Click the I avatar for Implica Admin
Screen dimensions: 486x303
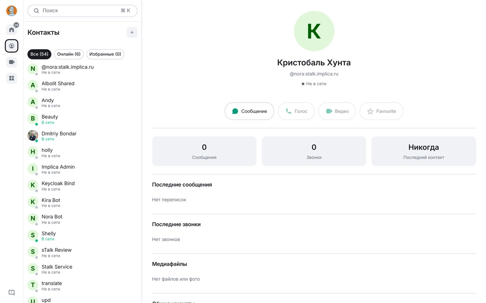33,168
